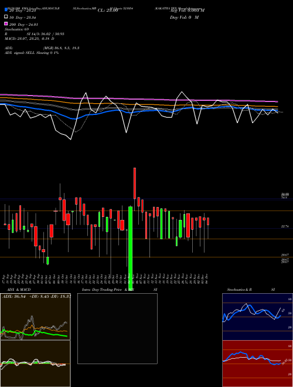Select the '50 Day - 23.34' label
Image resolution: width=293 pixels, height=387 pixels.
pyautogui.click(x=23, y=18)
